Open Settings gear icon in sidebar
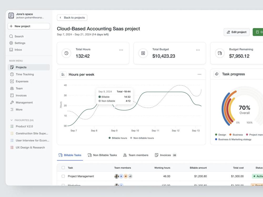The image size is (263, 197). pyautogui.click(x=11, y=43)
